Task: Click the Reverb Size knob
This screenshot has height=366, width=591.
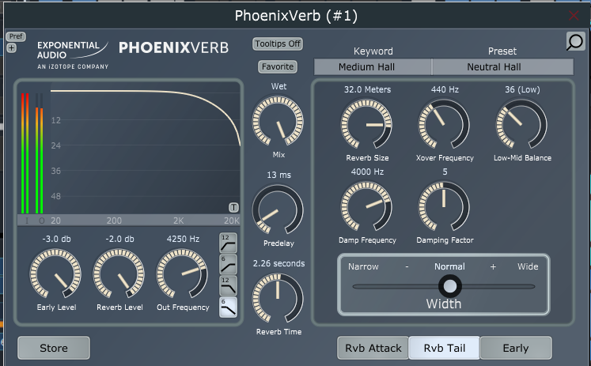Action: coord(367,124)
